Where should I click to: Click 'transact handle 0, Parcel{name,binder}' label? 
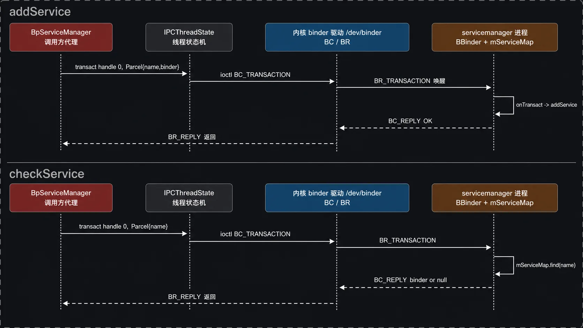pos(127,67)
